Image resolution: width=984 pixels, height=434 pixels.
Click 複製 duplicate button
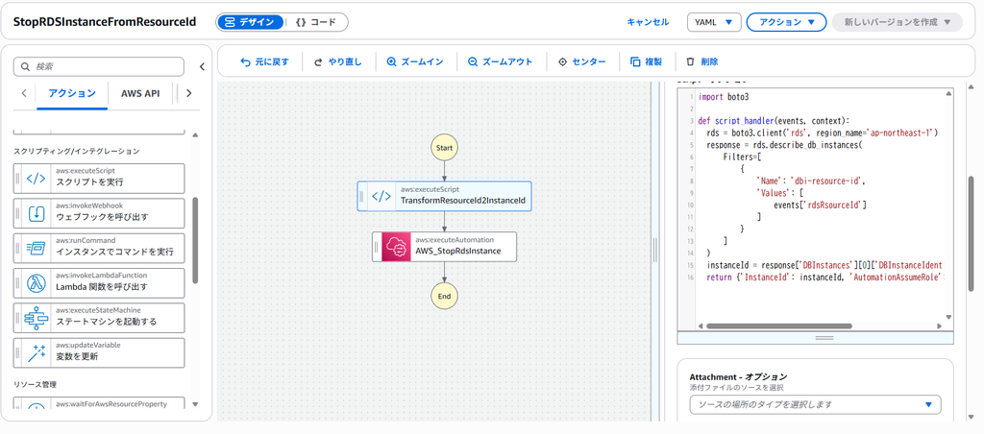coord(646,62)
